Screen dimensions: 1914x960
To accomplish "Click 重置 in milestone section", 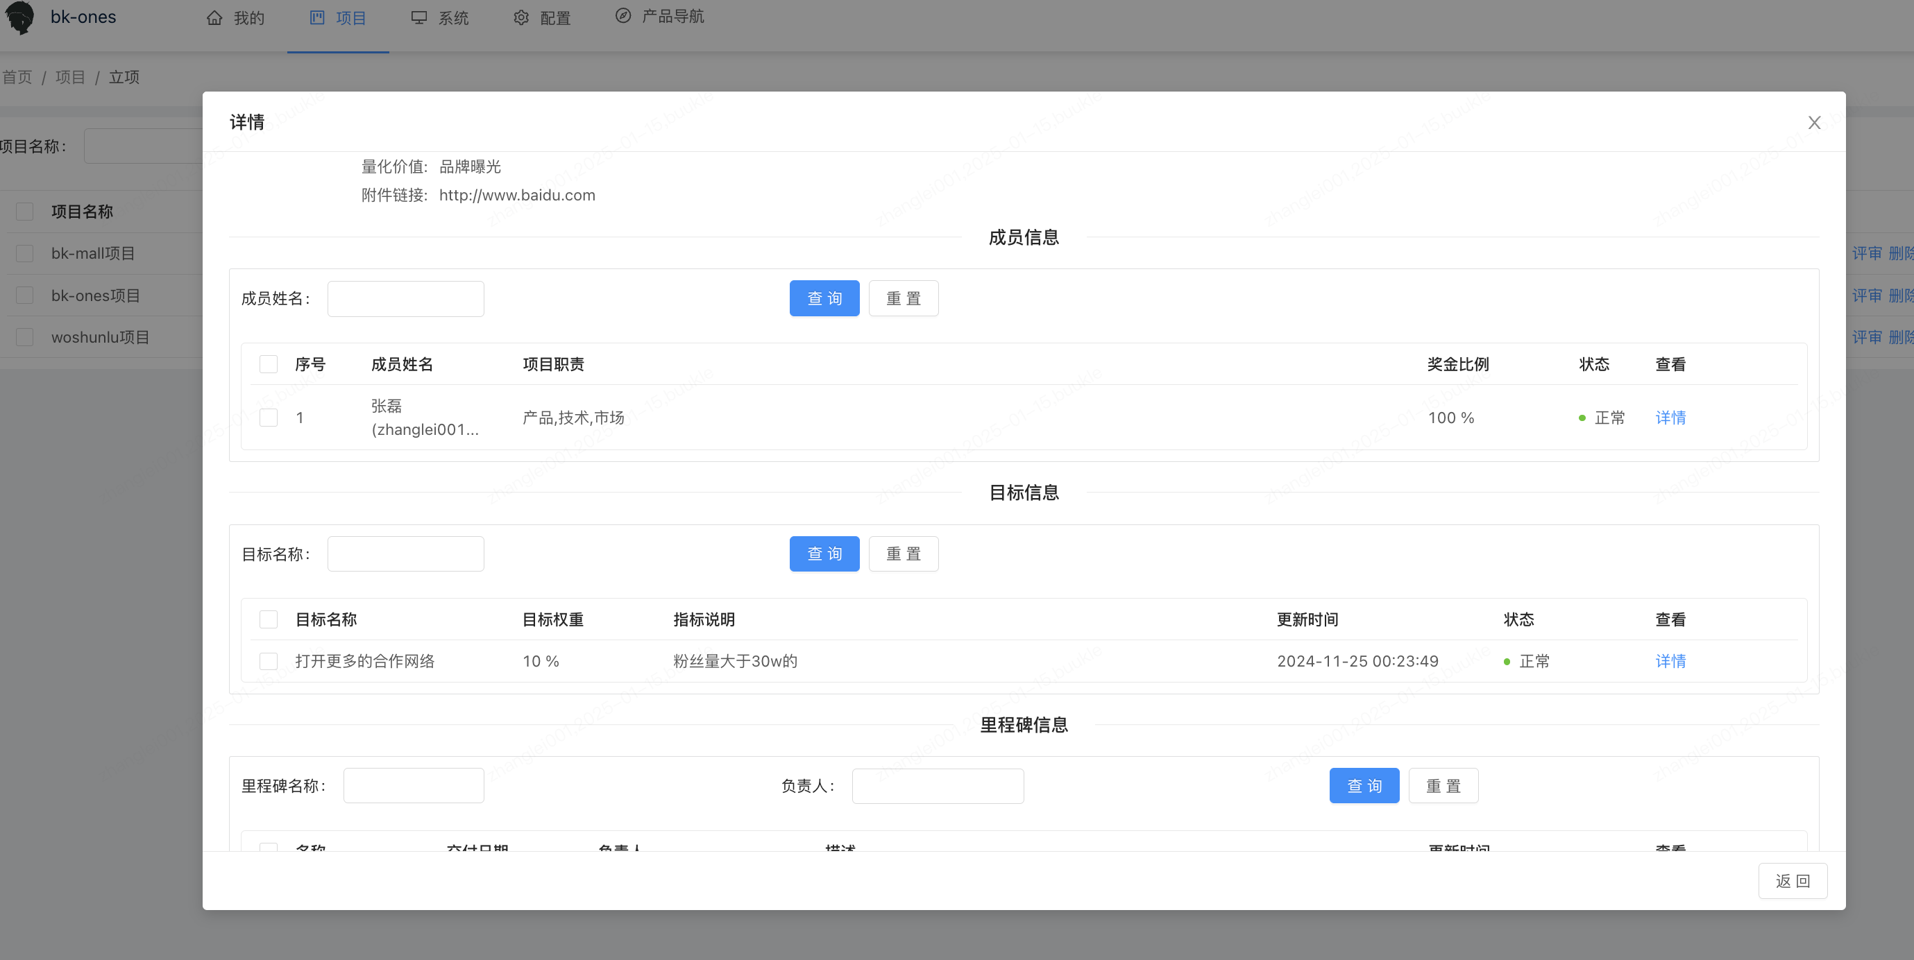I will tap(1443, 785).
